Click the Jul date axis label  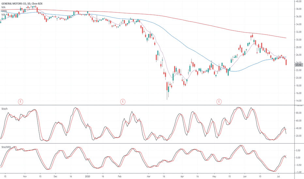tap(279, 176)
